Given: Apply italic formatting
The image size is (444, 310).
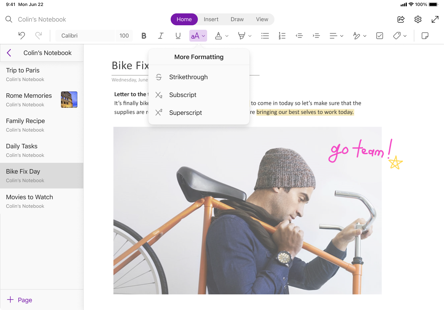Looking at the screenshot, I should coord(161,35).
